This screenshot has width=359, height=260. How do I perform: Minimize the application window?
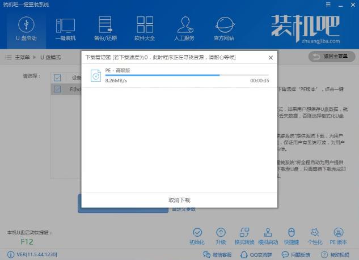[341, 5]
